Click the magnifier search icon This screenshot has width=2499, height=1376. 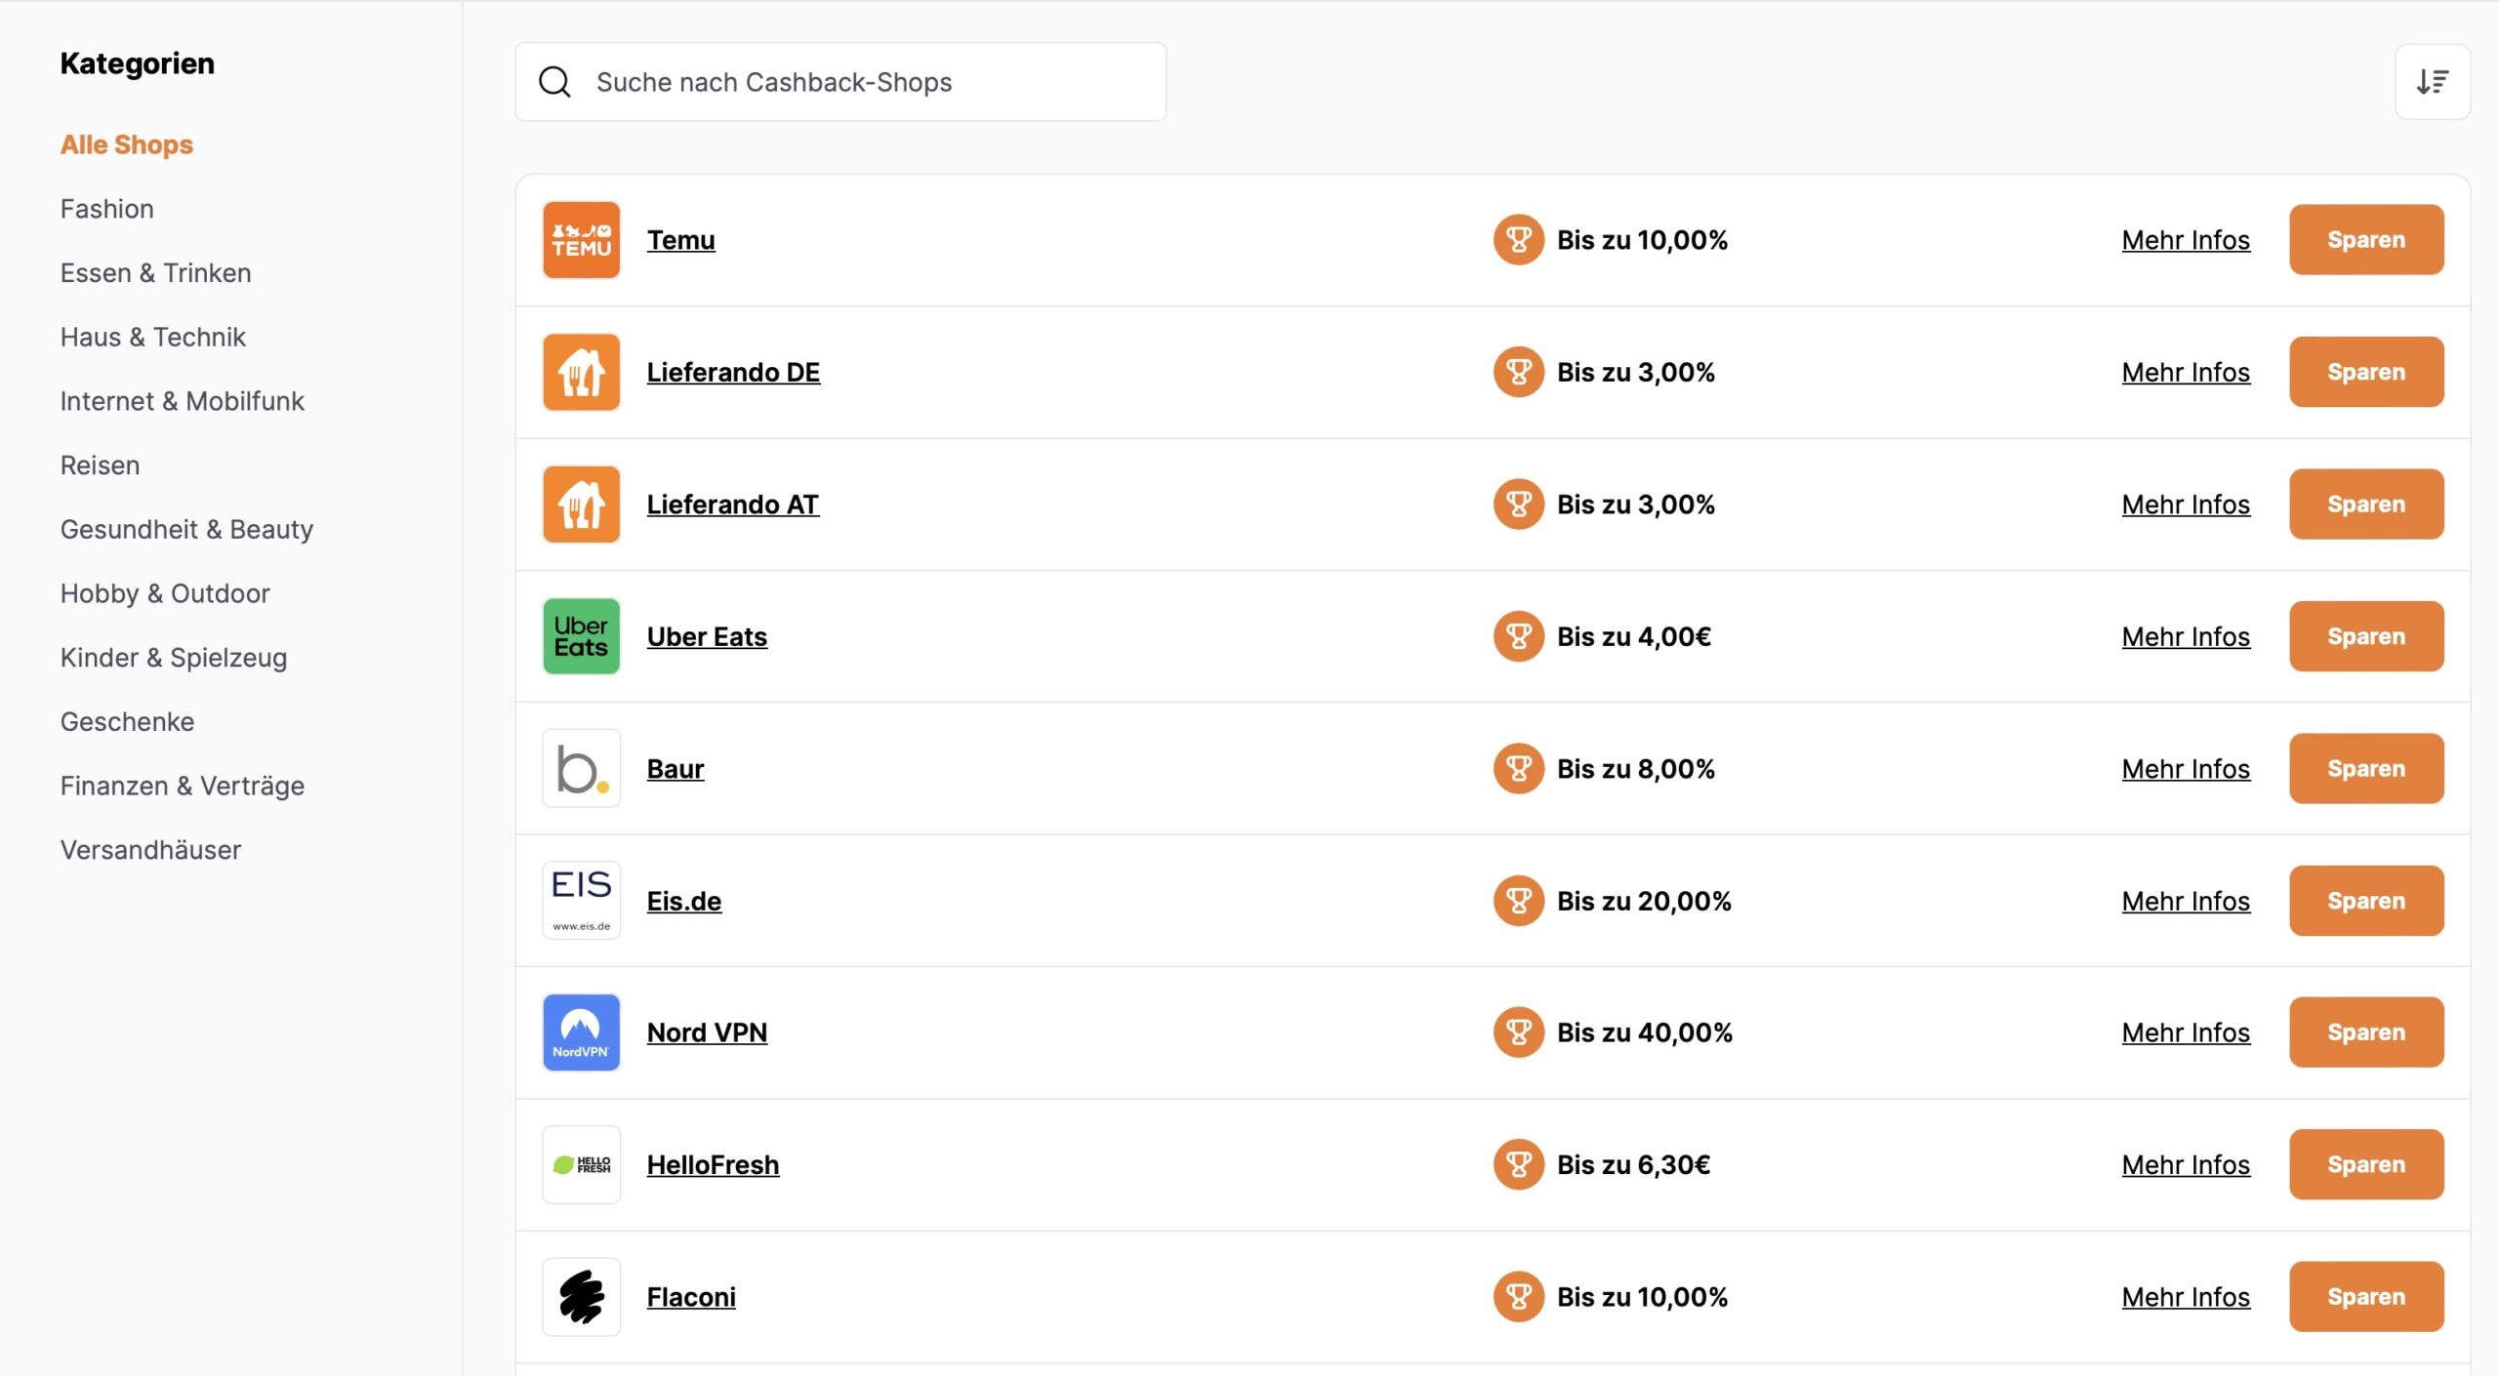554,82
